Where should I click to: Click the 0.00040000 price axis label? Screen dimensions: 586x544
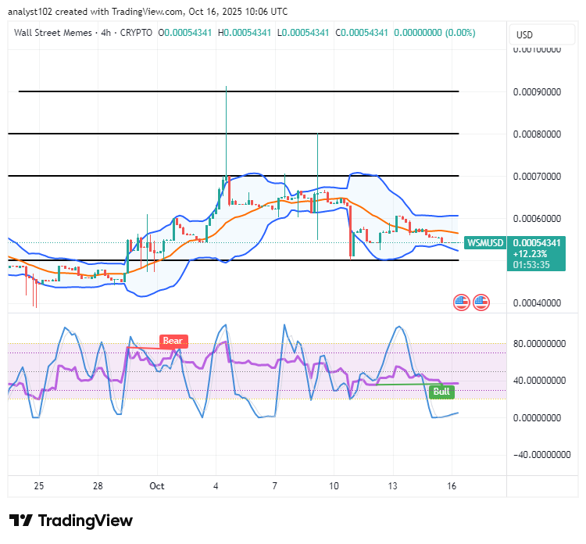pos(537,303)
